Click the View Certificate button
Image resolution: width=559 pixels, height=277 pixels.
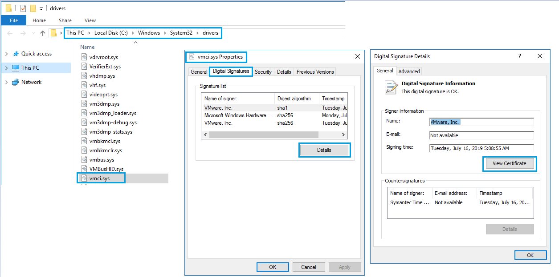pyautogui.click(x=510, y=163)
